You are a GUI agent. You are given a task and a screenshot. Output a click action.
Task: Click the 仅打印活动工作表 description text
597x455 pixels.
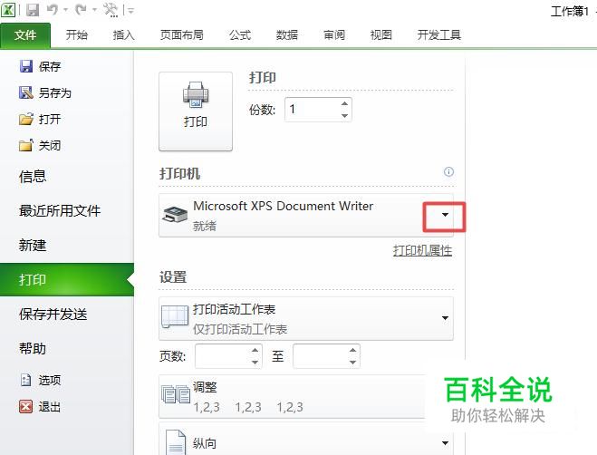click(240, 329)
